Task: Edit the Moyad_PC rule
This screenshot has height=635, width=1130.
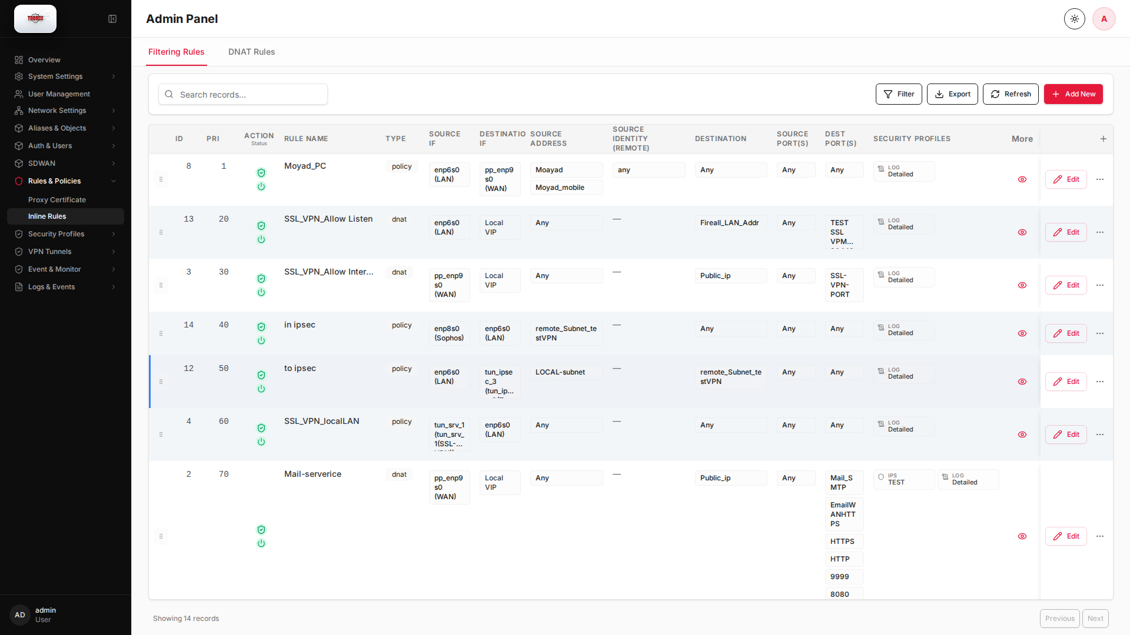Action: [x=1066, y=179]
